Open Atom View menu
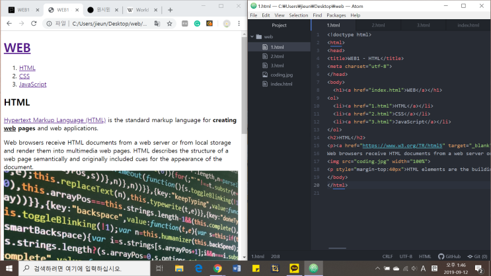491x276 pixels. pos(280,15)
